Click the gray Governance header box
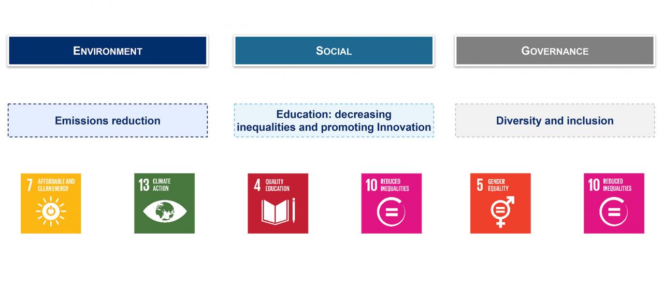This screenshot has width=663, height=305. 555,51
